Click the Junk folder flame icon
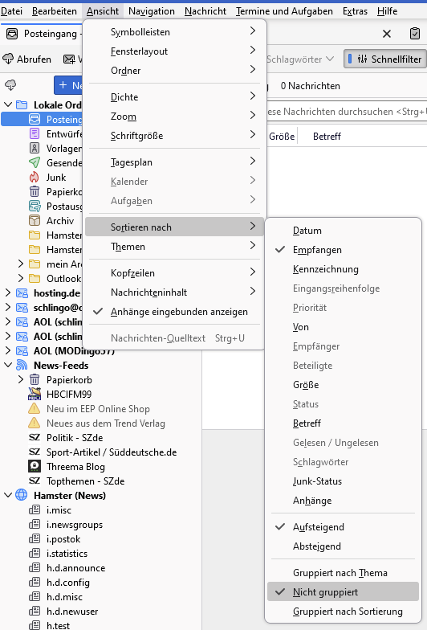Screen dimensions: 427x630 click(x=35, y=177)
